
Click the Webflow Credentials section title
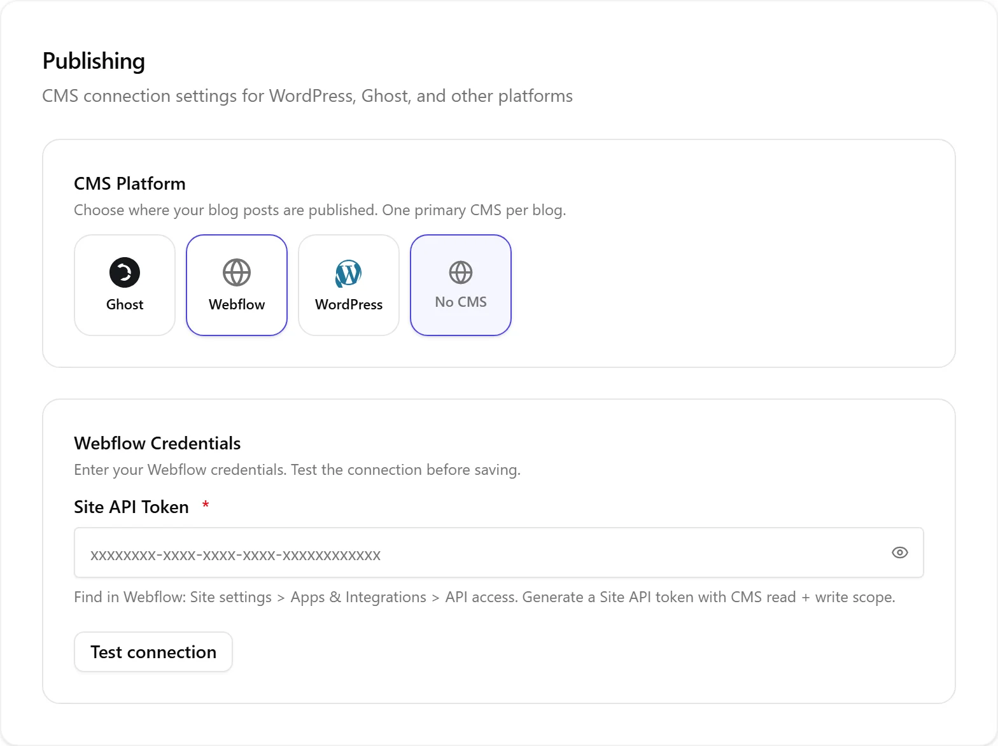tap(157, 443)
